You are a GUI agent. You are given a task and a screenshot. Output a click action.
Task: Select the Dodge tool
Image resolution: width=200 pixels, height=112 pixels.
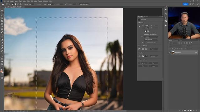click(x=2, y=48)
